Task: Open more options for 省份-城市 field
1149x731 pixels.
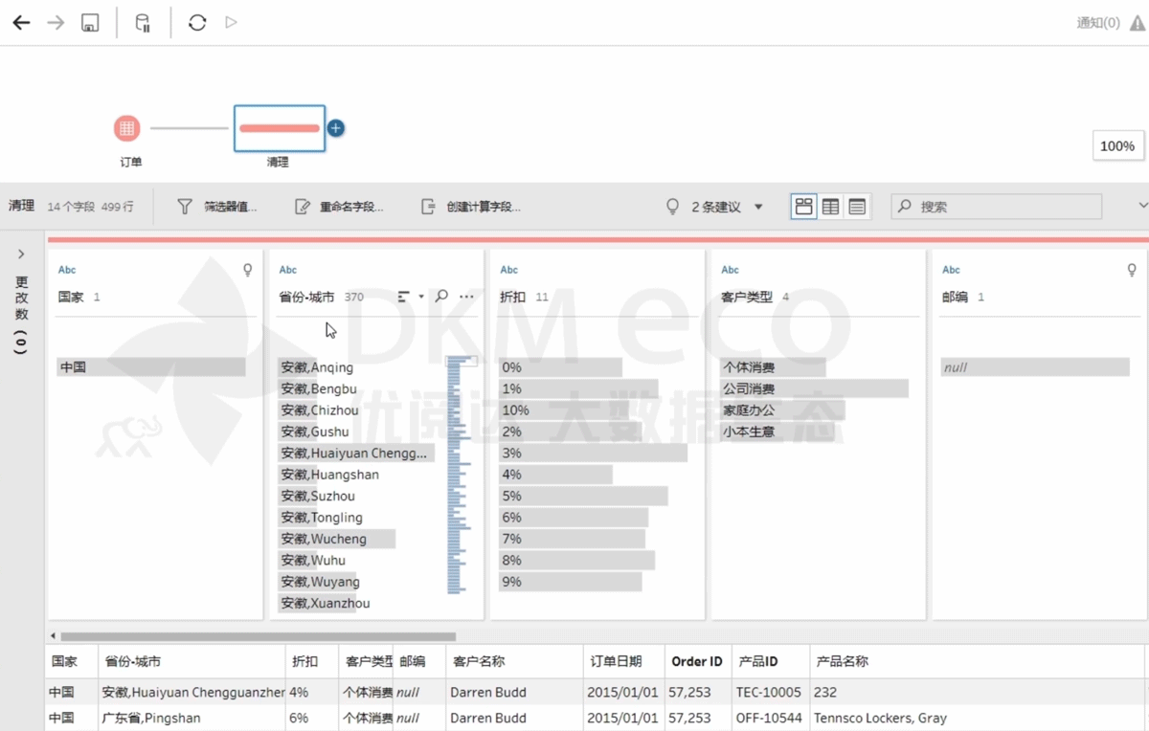Action: tap(466, 297)
